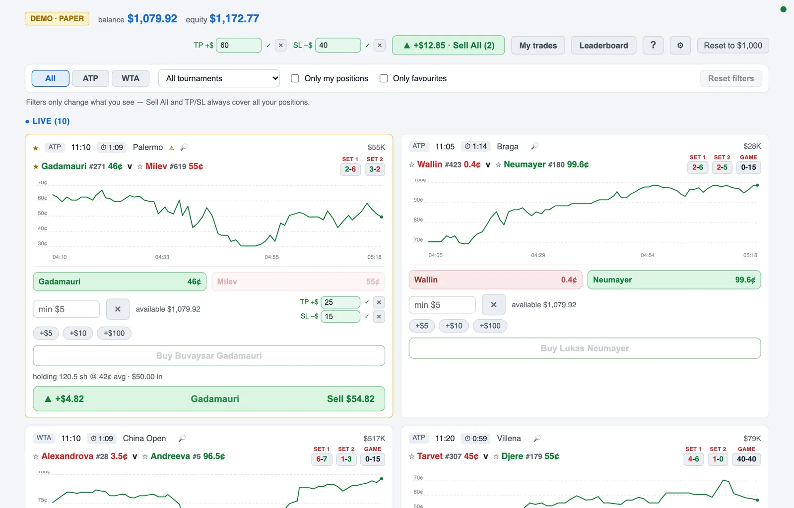Focus the global TP input showing 60
Viewport: 794px width, 508px height.
point(239,45)
